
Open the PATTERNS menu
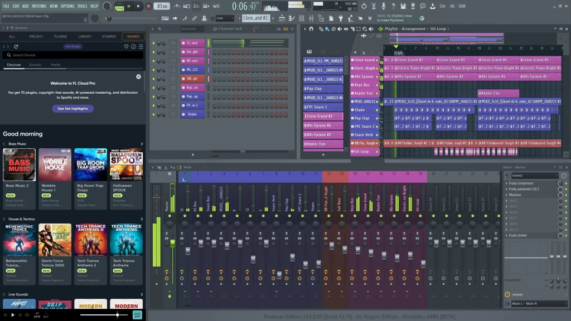39,6
